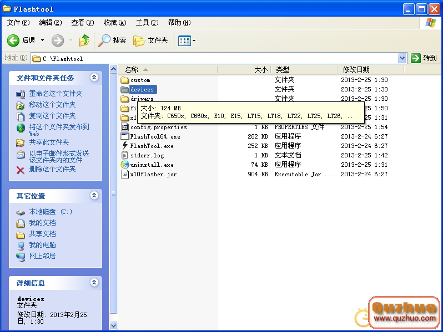Click the red X delete folder icon
The height and width of the screenshot is (332, 443).
point(21,170)
